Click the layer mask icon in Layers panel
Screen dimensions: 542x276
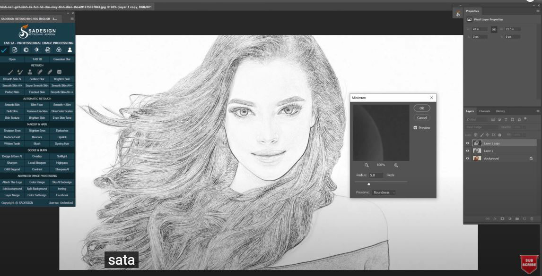click(x=502, y=218)
